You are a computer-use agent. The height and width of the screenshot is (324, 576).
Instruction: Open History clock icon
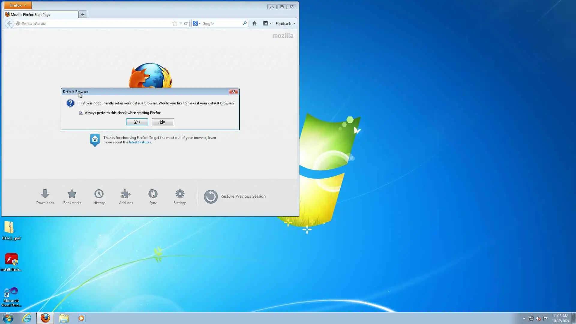click(99, 196)
